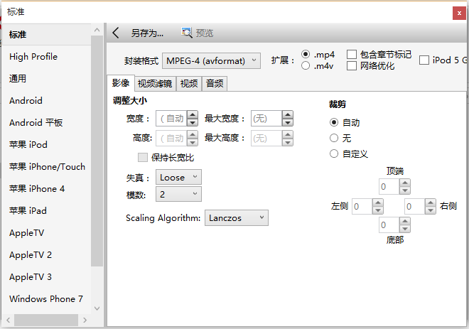This screenshot has width=469, height=329.
Task: Click the 宽度 input field
Action: [171, 119]
